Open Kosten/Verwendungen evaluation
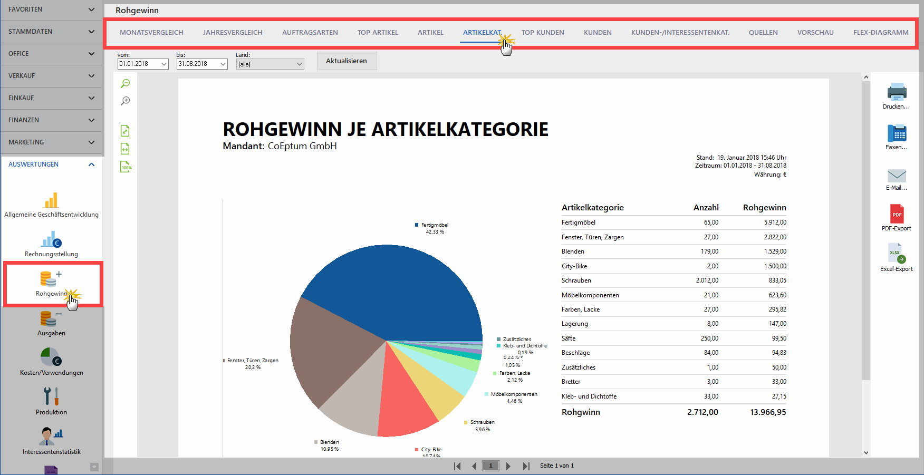The width and height of the screenshot is (924, 475). (51, 363)
